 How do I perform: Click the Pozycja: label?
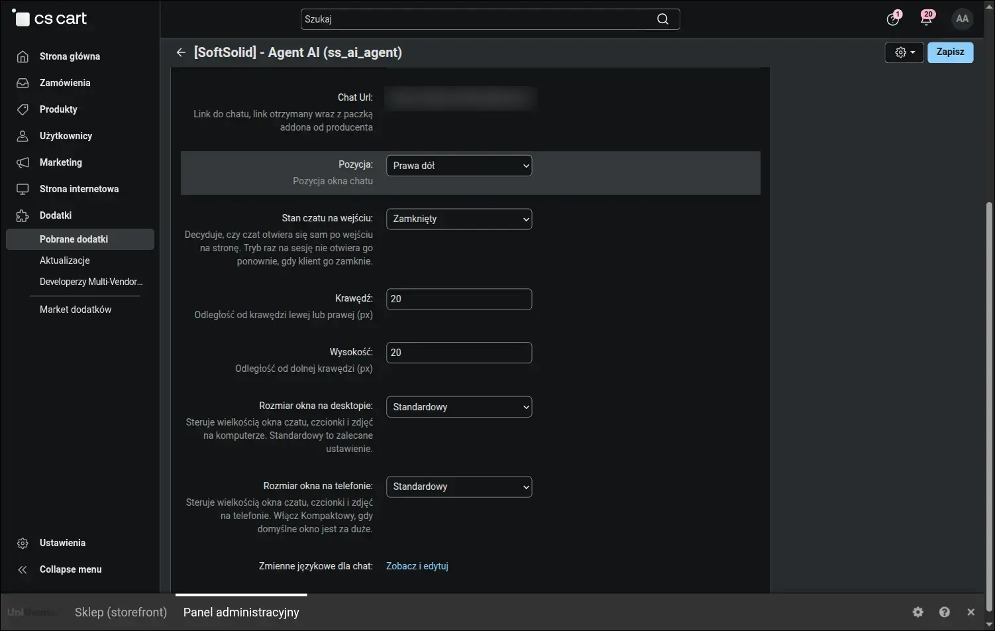tap(356, 164)
